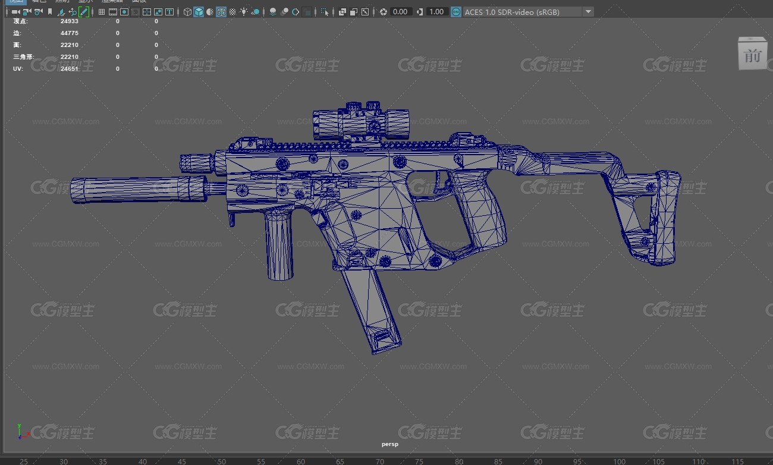Click the Screen Space Ambient Occlusion icon
773x465 pixels.
[x=273, y=12]
